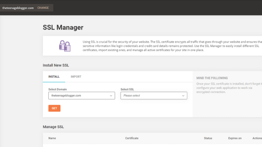Click theteenageblogger.com site label in top bar

(18, 8)
